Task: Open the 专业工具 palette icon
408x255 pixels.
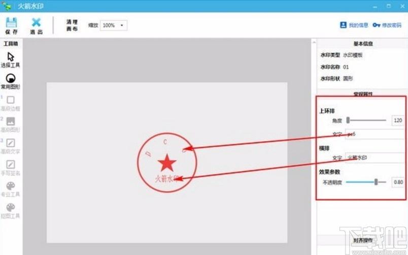Action: [x=11, y=186]
